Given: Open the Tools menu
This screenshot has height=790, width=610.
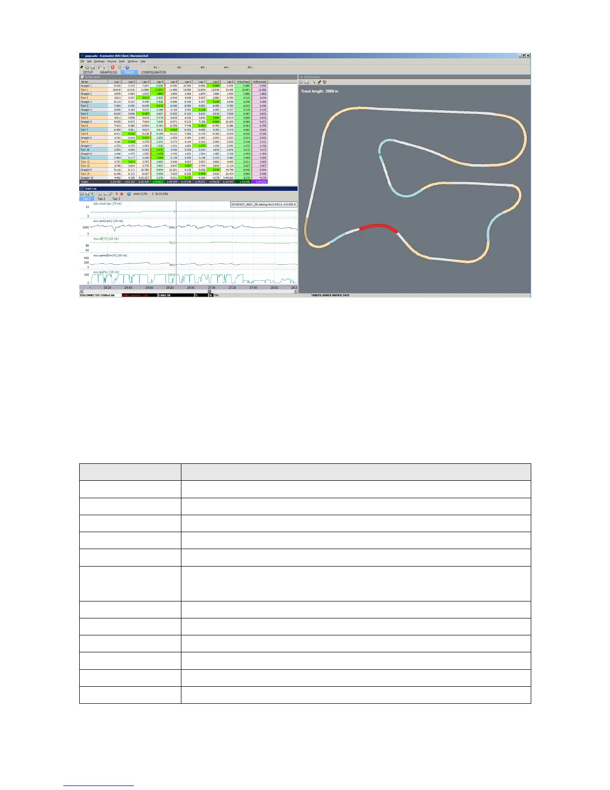Looking at the screenshot, I should click(122, 61).
